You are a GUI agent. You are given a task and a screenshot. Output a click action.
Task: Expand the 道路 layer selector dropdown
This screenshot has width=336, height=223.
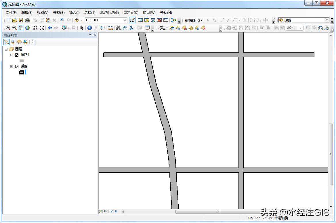pos(327,20)
